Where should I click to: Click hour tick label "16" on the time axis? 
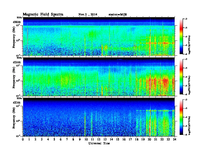tap(124, 139)
